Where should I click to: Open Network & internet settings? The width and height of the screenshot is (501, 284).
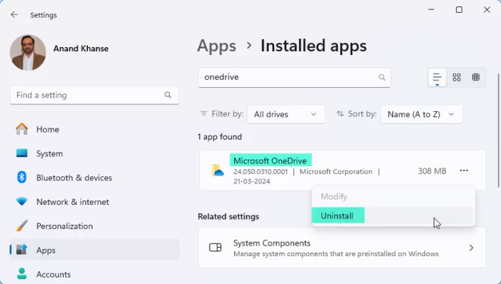(94, 202)
